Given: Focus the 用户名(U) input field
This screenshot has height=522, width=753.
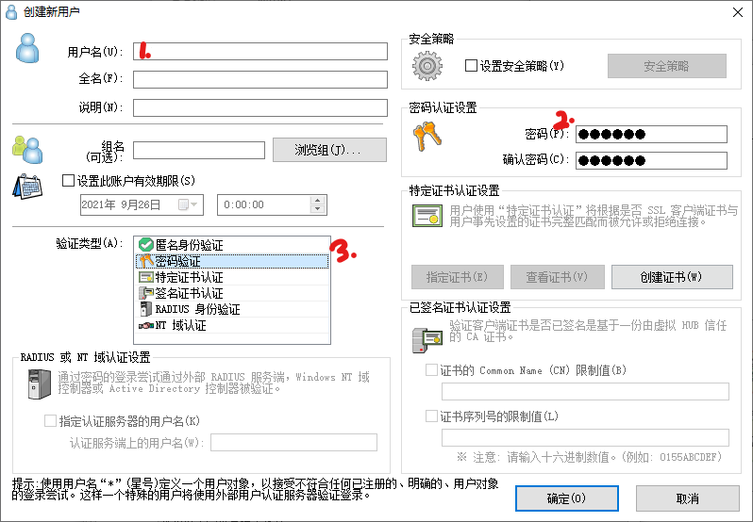Looking at the screenshot, I should click(x=260, y=51).
